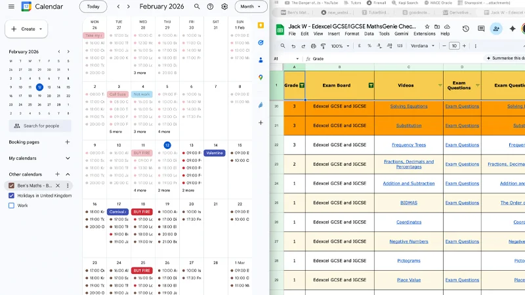This screenshot has width=525, height=295.
Task: Decrease font size minus button
Action: [444, 46]
